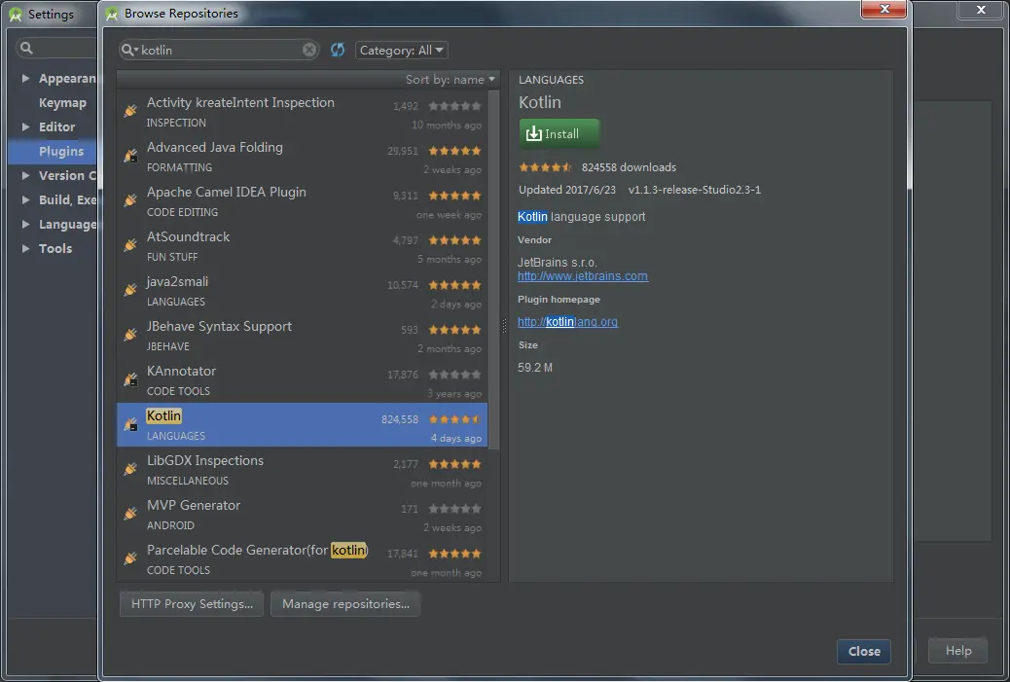
Task: Click the plugin icon next to AtSoundtrack
Action: 130,245
